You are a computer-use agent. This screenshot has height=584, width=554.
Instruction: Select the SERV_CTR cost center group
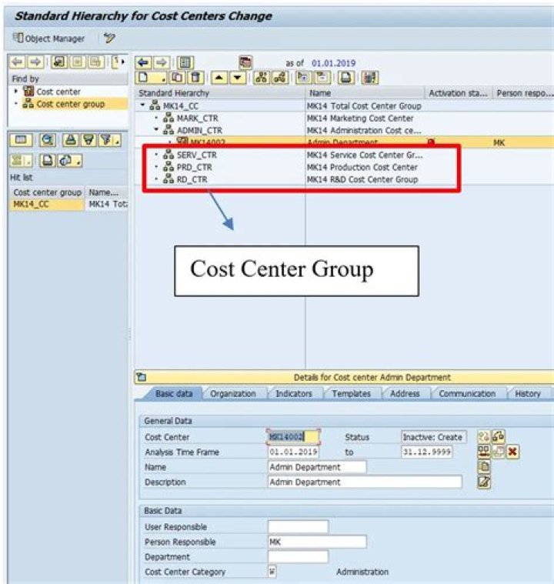196,155
